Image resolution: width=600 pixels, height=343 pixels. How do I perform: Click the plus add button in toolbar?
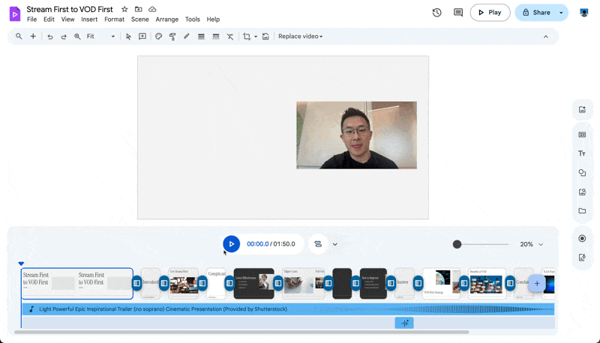[33, 36]
